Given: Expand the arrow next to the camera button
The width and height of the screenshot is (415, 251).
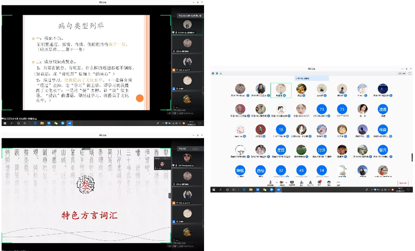Looking at the screenshot, I should pos(286,182).
